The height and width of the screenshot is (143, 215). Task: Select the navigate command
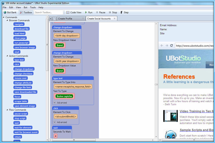coord(19,24)
